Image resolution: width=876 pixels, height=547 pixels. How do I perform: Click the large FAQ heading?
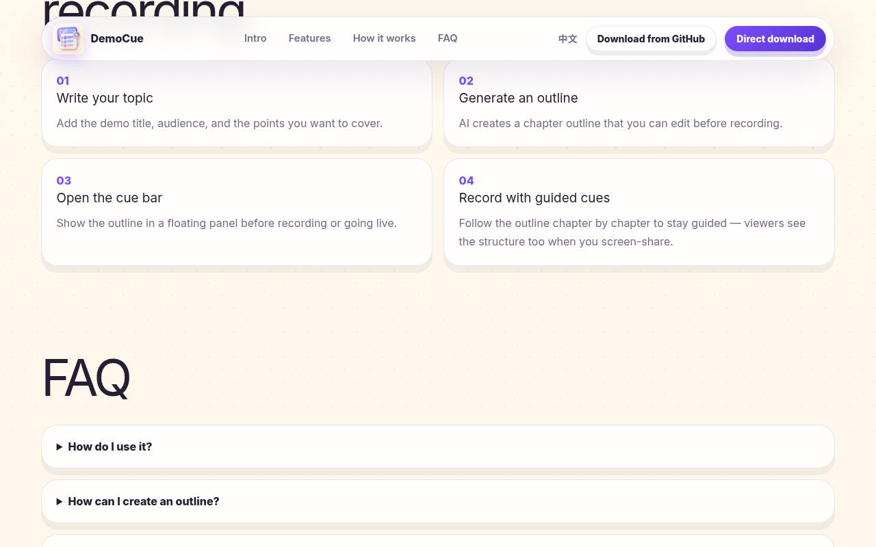coord(86,377)
